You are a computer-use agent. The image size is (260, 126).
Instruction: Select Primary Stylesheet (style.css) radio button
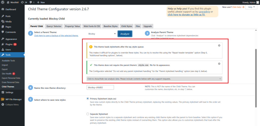(88, 99)
